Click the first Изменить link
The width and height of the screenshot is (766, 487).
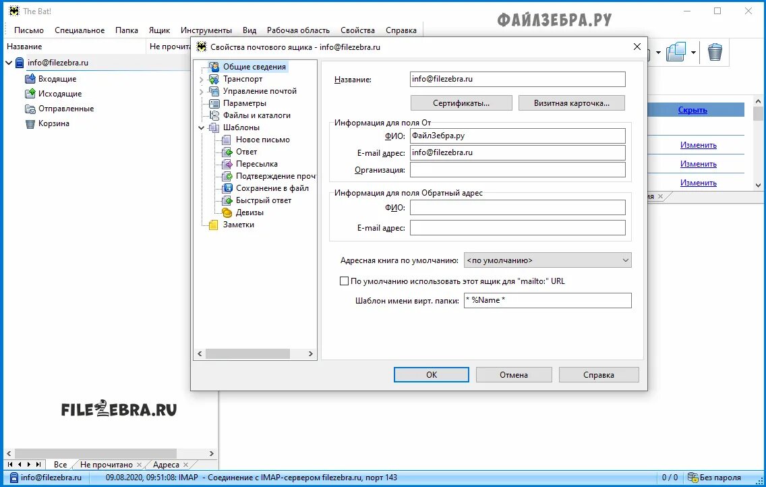pos(698,145)
